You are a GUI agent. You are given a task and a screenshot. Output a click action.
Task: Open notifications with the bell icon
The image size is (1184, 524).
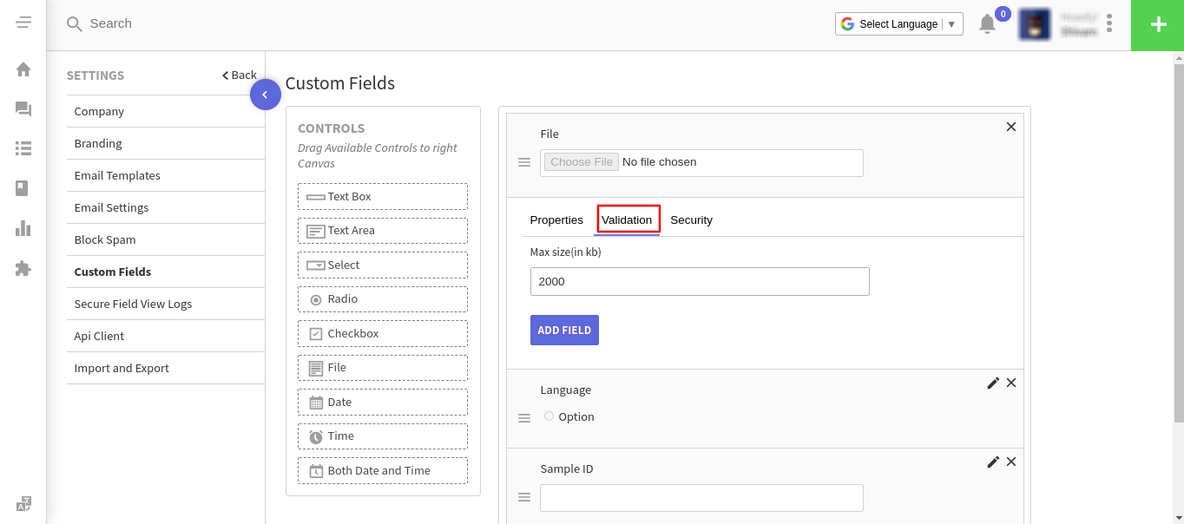(x=987, y=24)
